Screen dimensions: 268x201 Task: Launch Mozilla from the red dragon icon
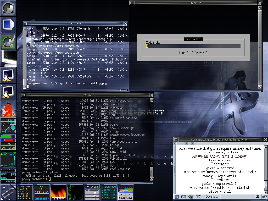pos(8,109)
